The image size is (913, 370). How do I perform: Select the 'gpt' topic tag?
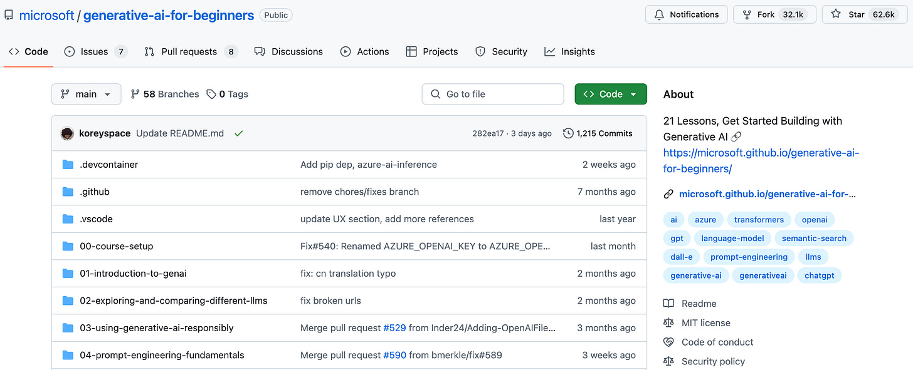[677, 239]
